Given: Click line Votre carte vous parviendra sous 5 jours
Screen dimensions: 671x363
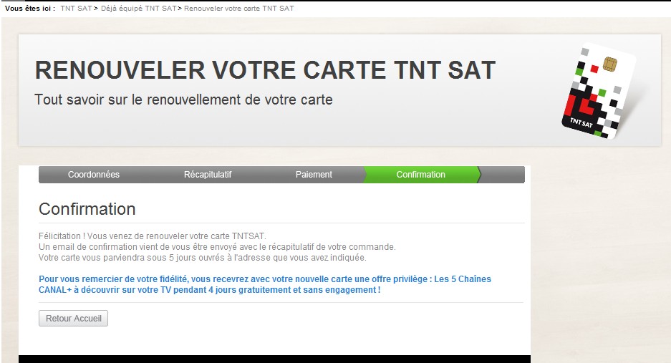Looking at the screenshot, I should (203, 258).
